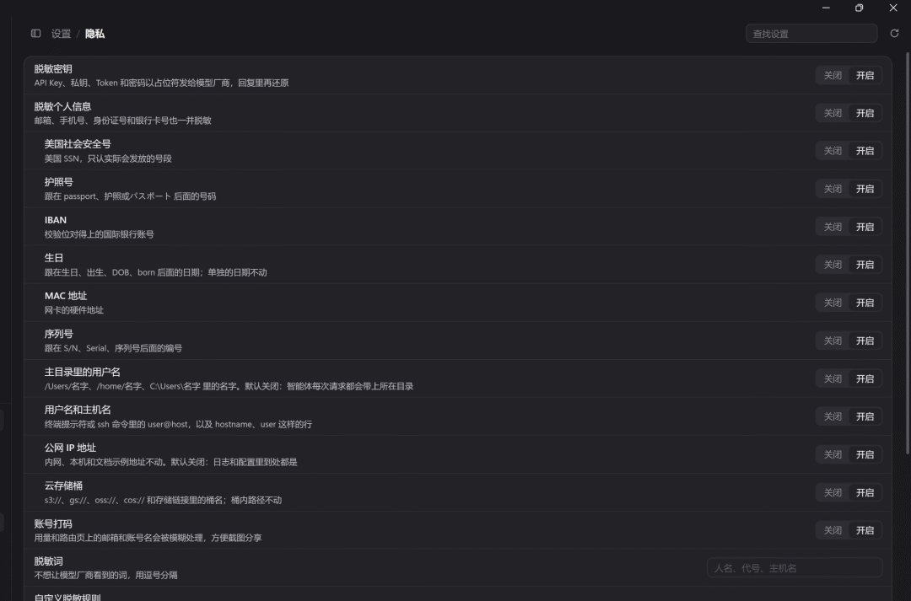Screen dimensions: 911x601
Task: Click the 脱敏词 heading
Action: (x=48, y=561)
